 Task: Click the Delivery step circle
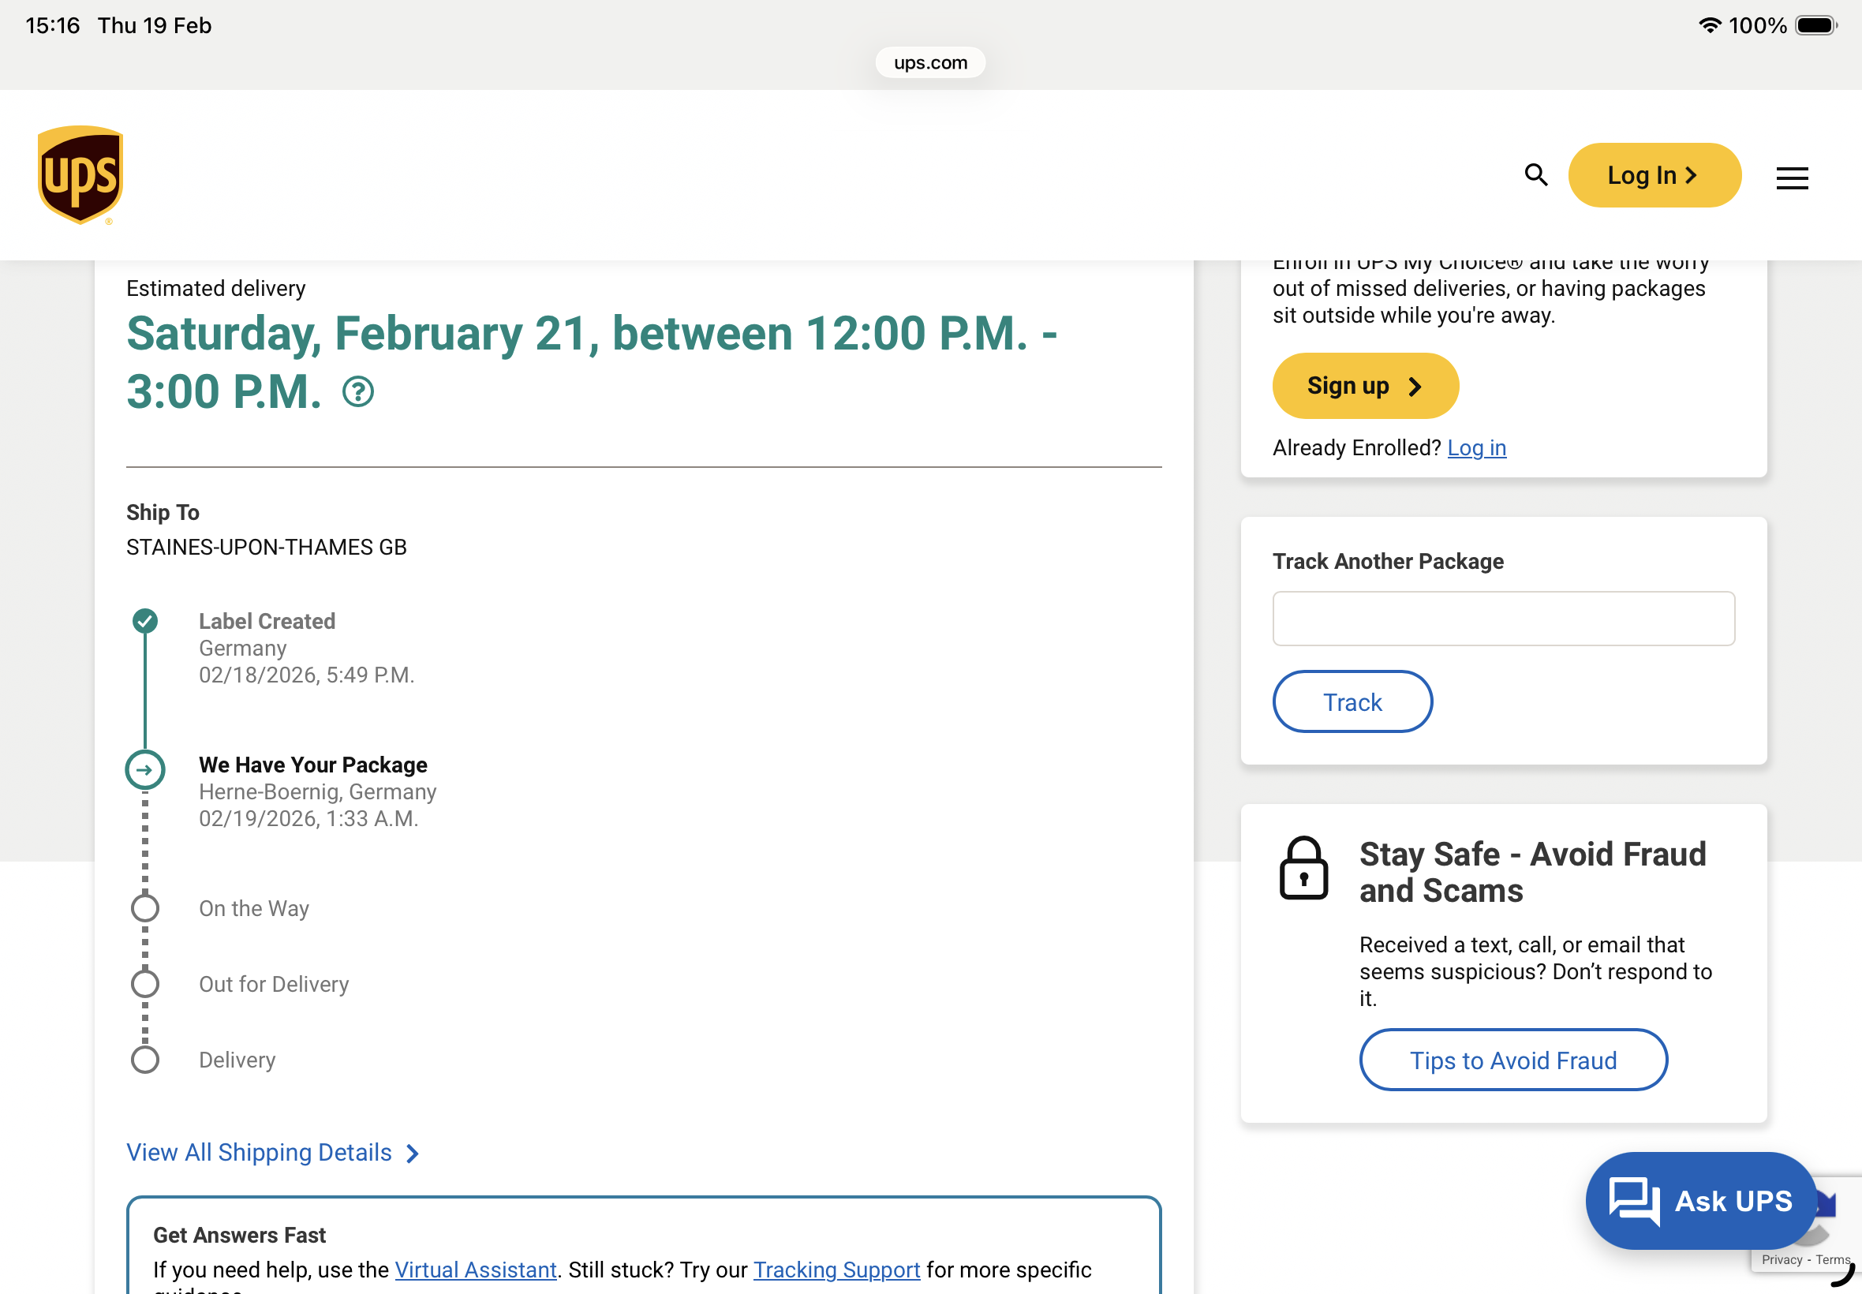tap(145, 1060)
